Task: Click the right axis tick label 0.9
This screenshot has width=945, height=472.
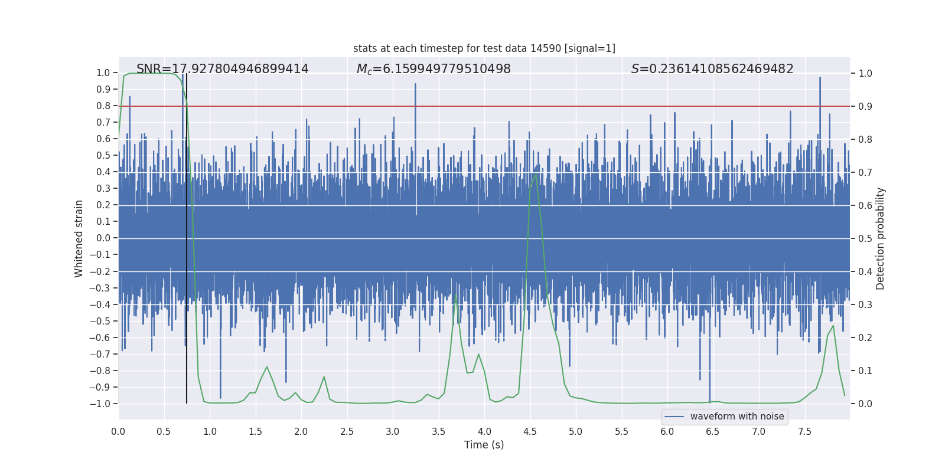Action: tap(865, 106)
